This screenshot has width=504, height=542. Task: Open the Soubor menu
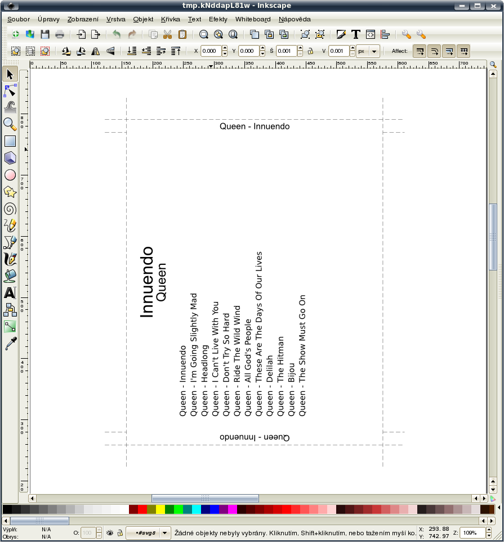coord(19,19)
